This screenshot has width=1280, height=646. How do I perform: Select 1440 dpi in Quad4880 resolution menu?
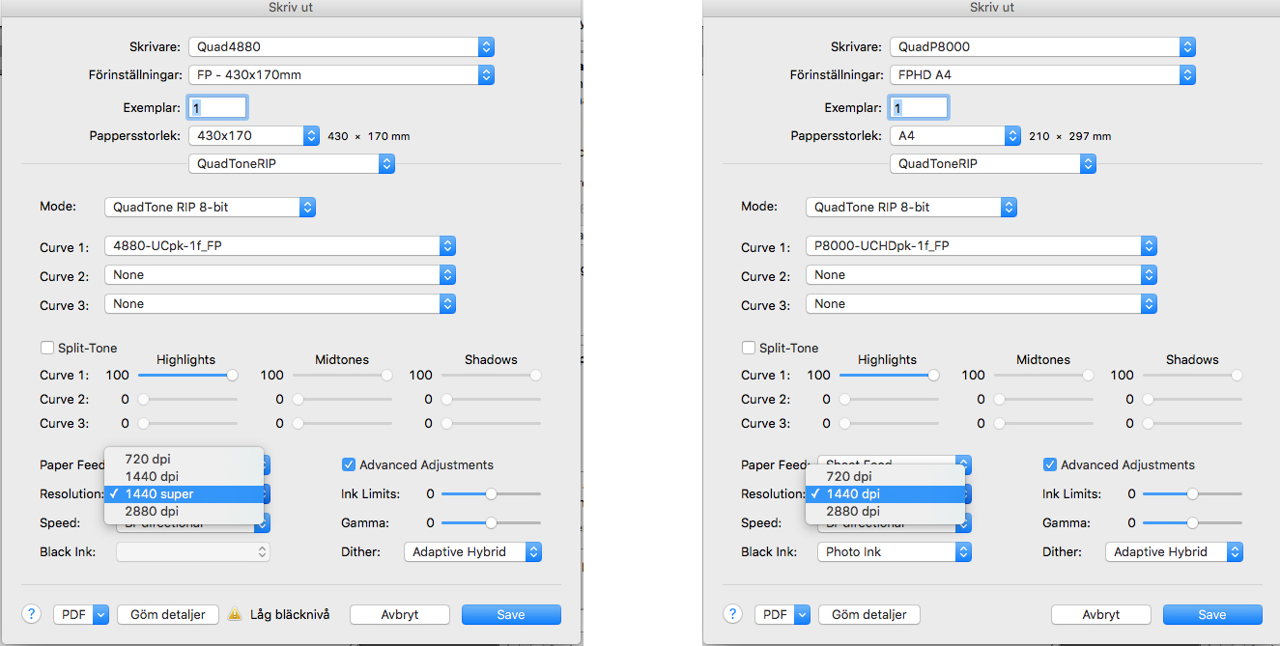[x=184, y=476]
